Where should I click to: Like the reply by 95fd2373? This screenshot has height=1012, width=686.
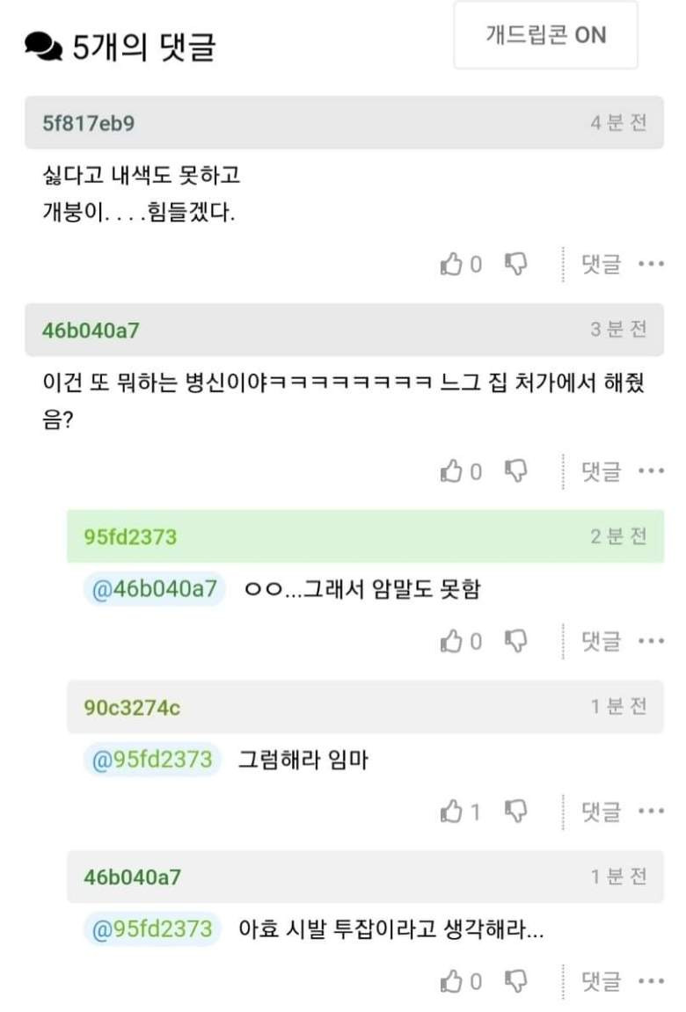pyautogui.click(x=451, y=641)
